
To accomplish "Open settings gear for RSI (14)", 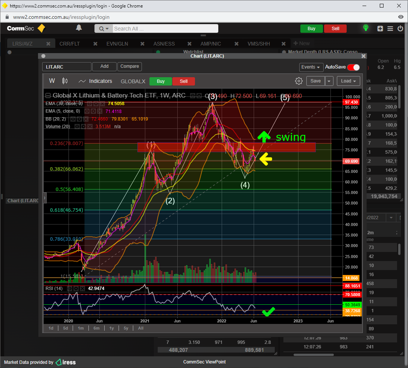I will click(76, 289).
